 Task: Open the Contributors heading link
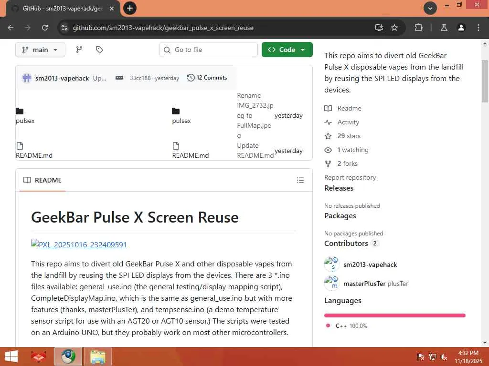351,244
